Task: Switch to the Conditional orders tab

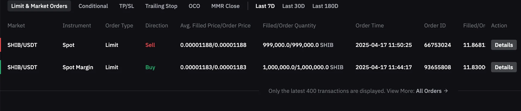Action: pos(93,6)
